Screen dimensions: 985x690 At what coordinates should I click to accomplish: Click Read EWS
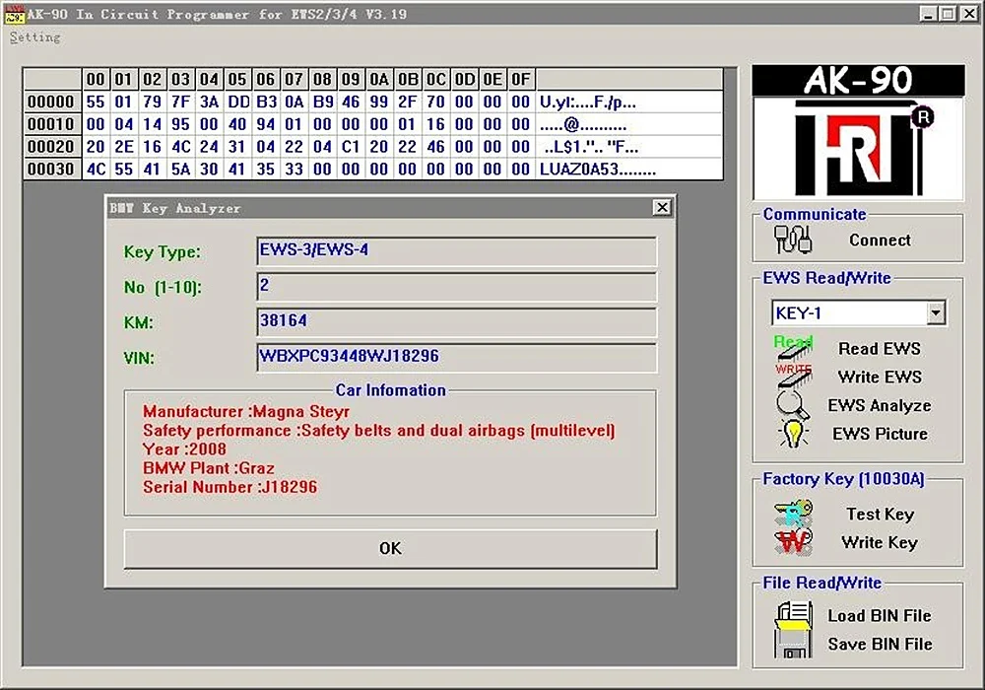[880, 349]
